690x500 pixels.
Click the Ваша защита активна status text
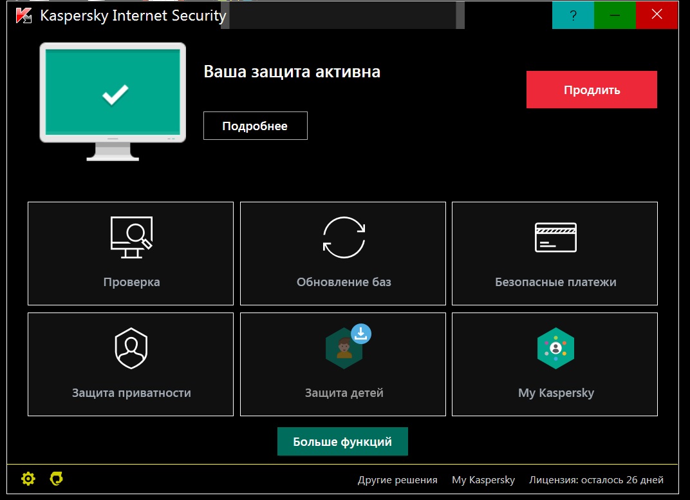(292, 72)
